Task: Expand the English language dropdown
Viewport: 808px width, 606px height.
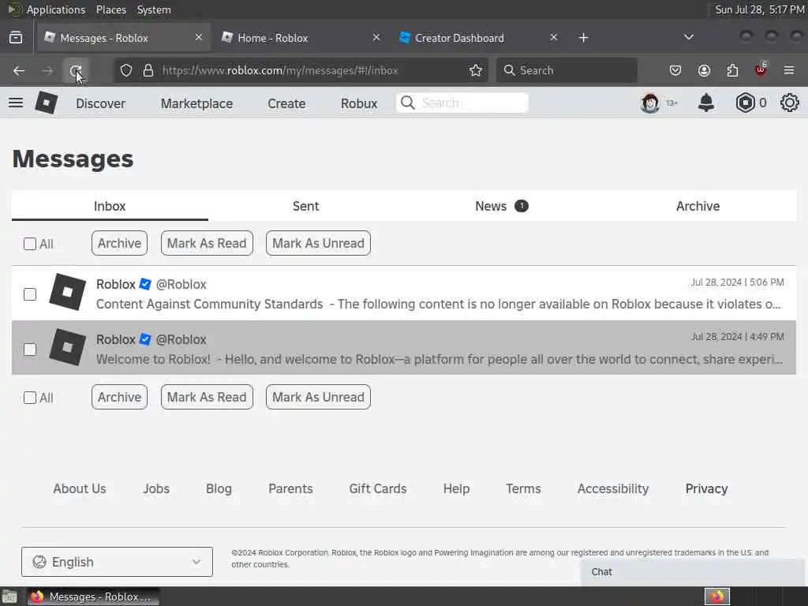Action: point(117,562)
